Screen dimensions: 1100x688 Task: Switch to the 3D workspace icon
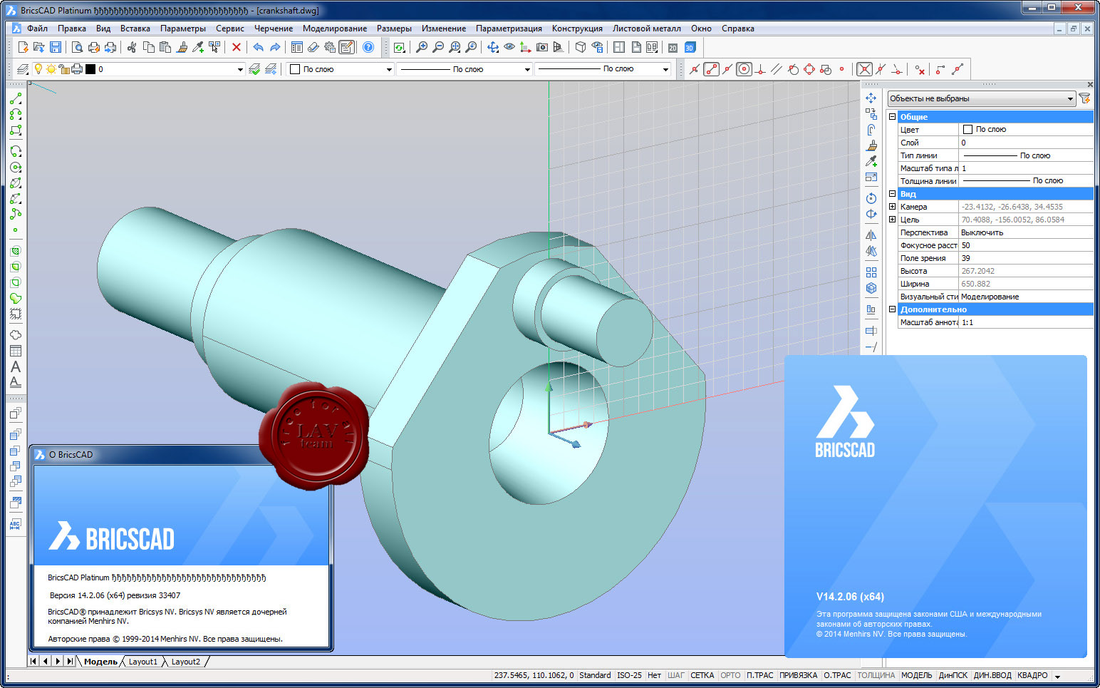(690, 47)
